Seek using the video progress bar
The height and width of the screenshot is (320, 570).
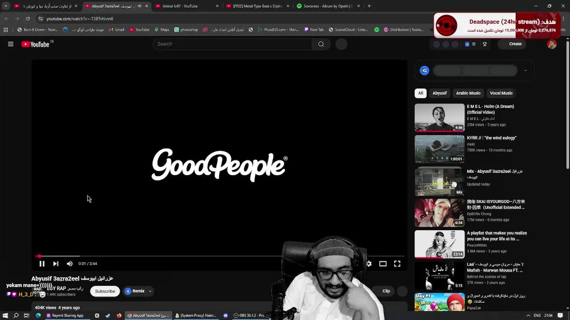(220, 256)
